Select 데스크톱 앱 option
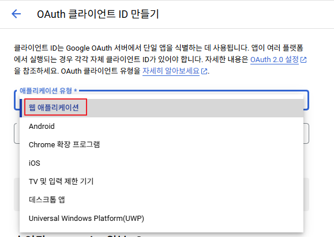Screen dimensions: 334x237 tap(162, 200)
